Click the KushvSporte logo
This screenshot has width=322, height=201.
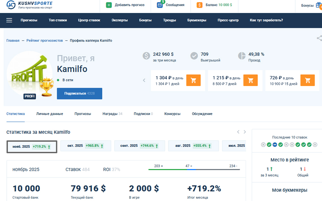(x=30, y=5)
